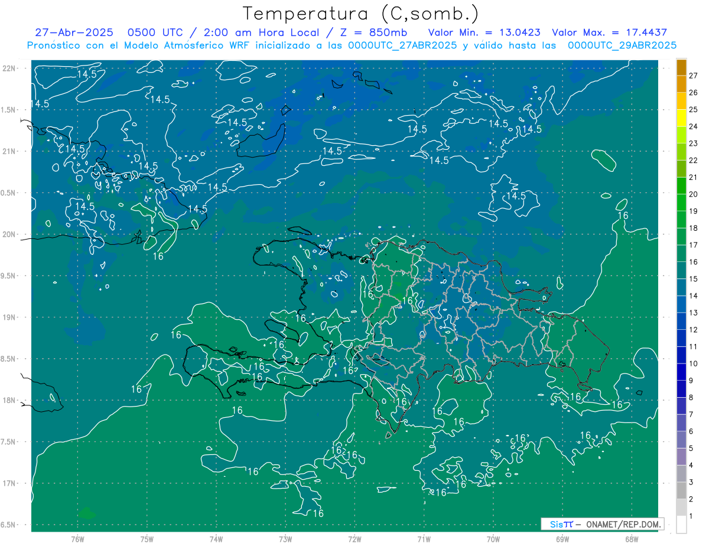Click the white swatch below legend value 1
This screenshot has height=547, width=709.
click(x=681, y=524)
